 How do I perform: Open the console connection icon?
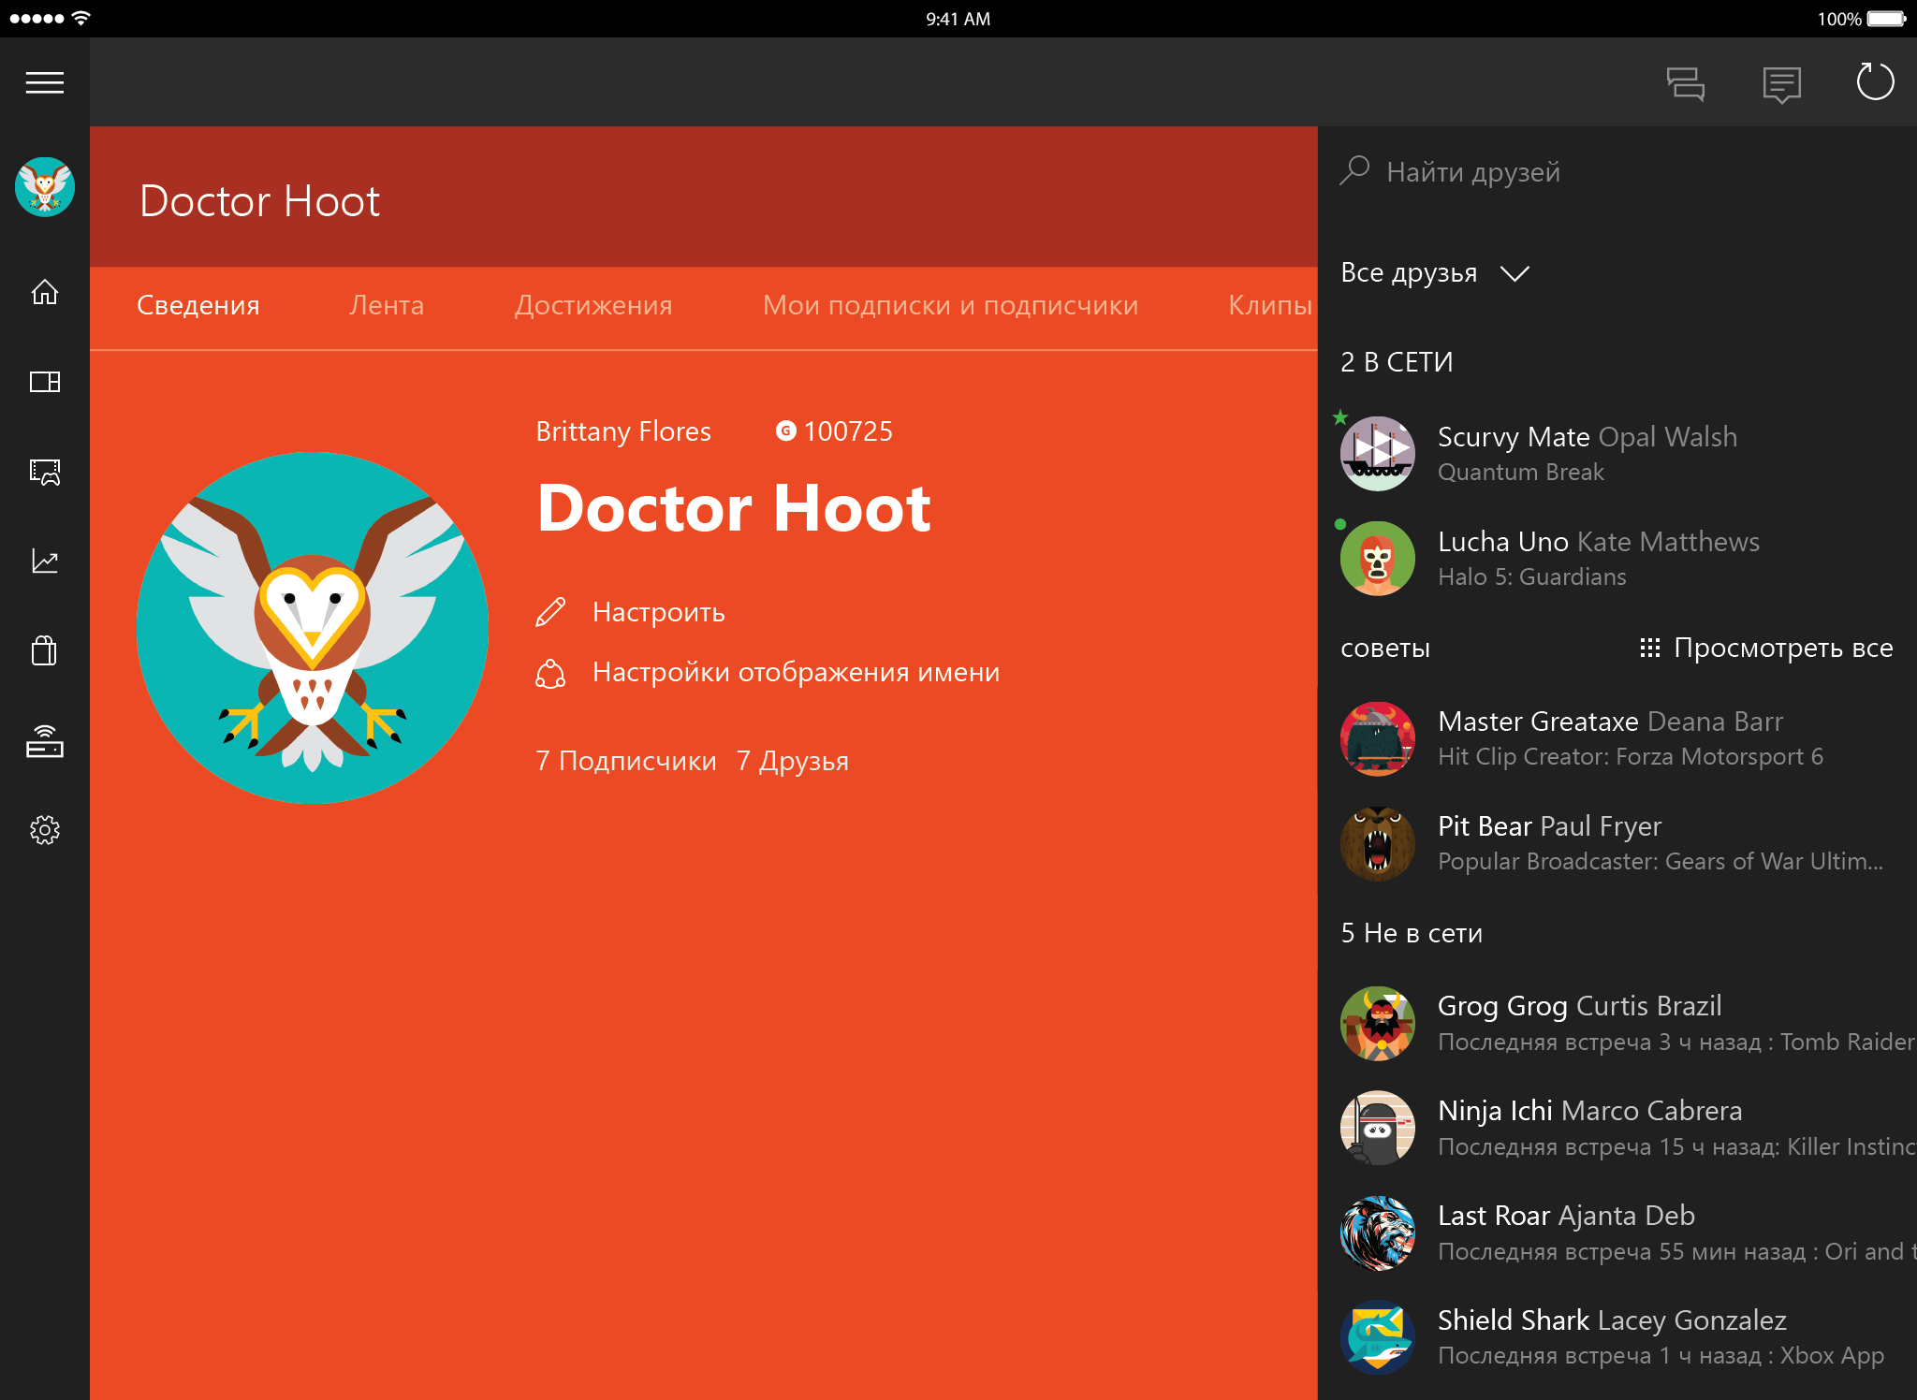(44, 741)
